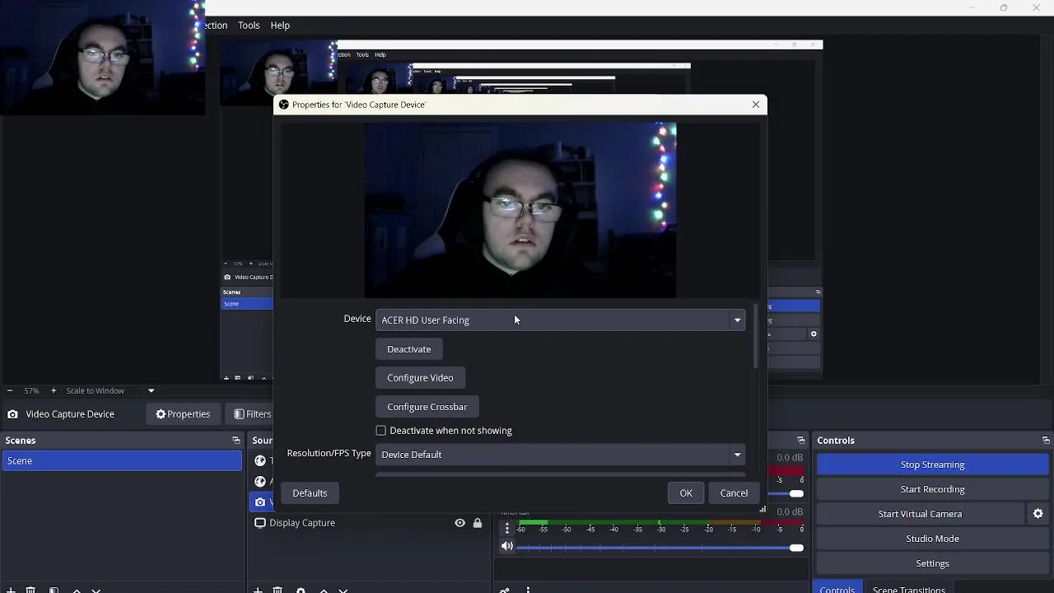Screen dimensions: 1054x593
Task: Open the Device dropdown showing ACER HD User Facing
Action: (560, 320)
